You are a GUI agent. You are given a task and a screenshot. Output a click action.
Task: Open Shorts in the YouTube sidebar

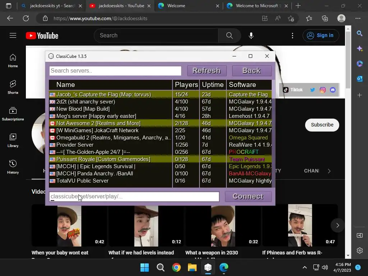13,87
